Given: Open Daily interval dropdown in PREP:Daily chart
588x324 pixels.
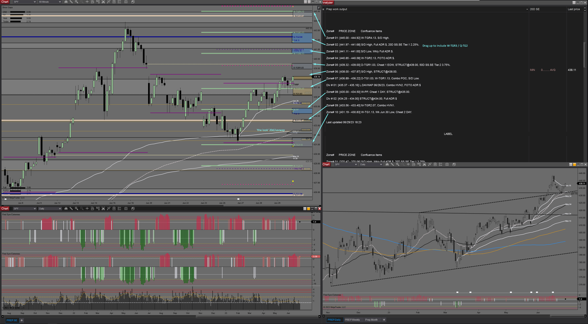Looking at the screenshot, I should click(x=371, y=164).
